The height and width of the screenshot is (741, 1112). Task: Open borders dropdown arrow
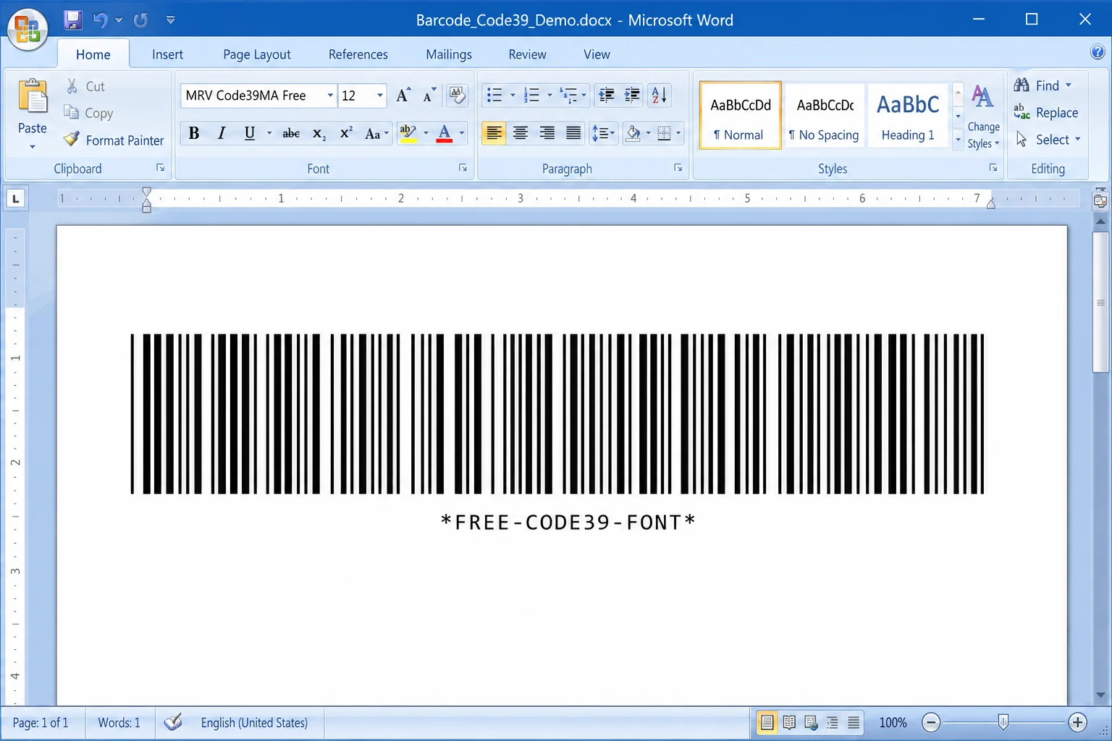click(x=678, y=133)
